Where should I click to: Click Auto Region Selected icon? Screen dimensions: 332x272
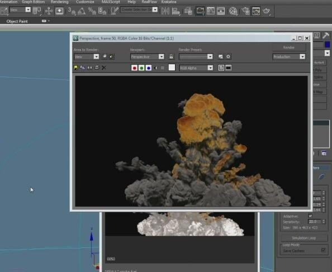click(x=111, y=56)
